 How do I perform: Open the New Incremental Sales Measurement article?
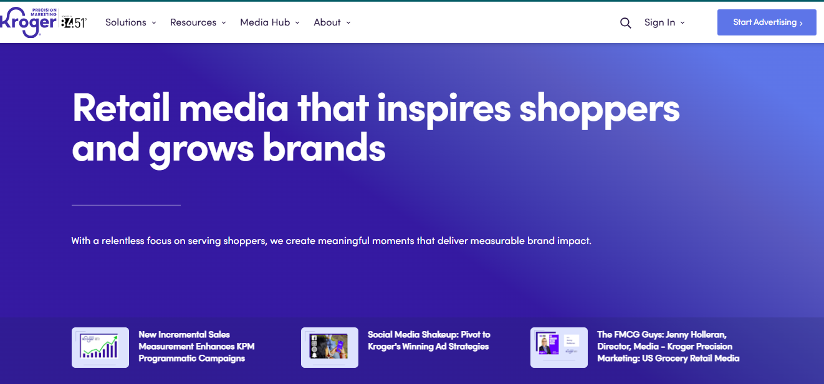[x=196, y=347]
